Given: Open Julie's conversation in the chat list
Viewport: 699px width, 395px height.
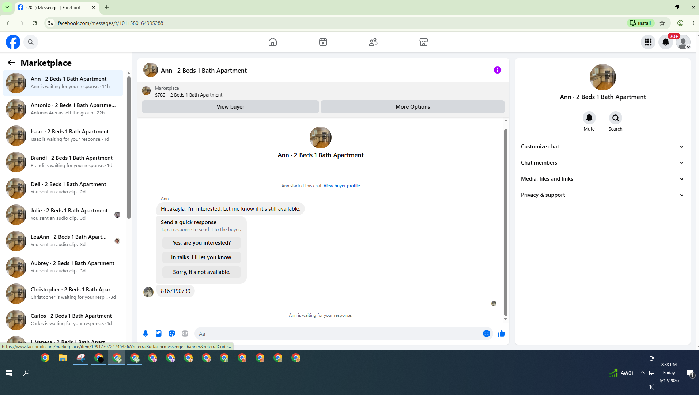Looking at the screenshot, I should 63,215.
